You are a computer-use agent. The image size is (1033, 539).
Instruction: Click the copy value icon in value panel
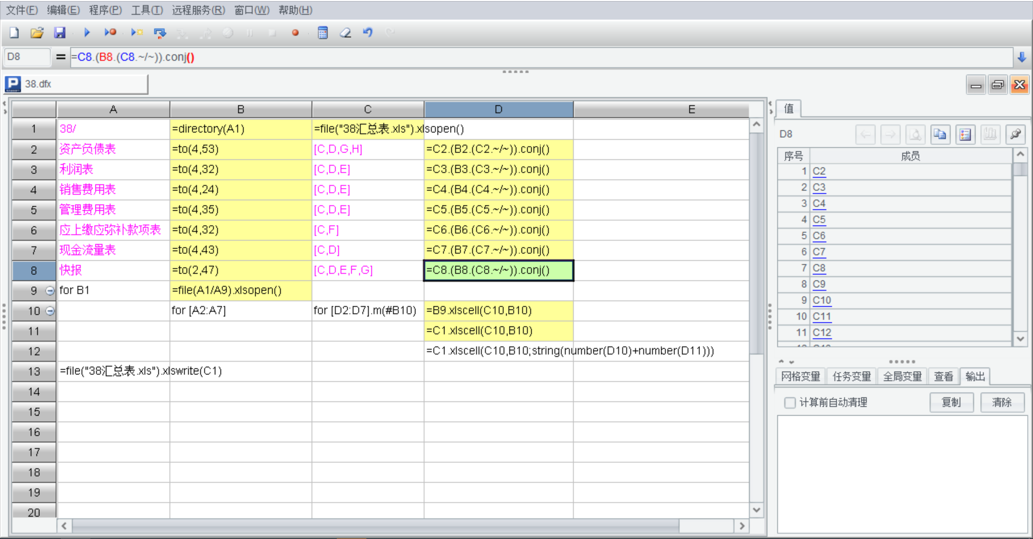[940, 134]
